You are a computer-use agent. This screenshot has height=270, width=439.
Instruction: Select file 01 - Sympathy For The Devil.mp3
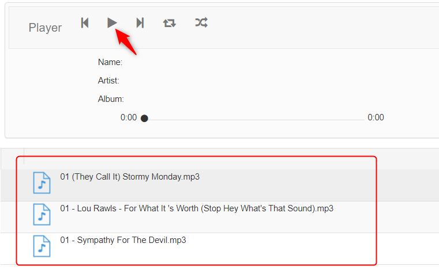pos(123,241)
